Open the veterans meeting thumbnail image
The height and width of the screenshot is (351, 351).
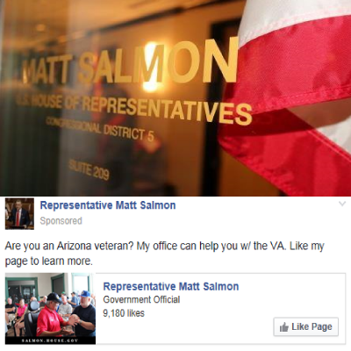(x=50, y=309)
